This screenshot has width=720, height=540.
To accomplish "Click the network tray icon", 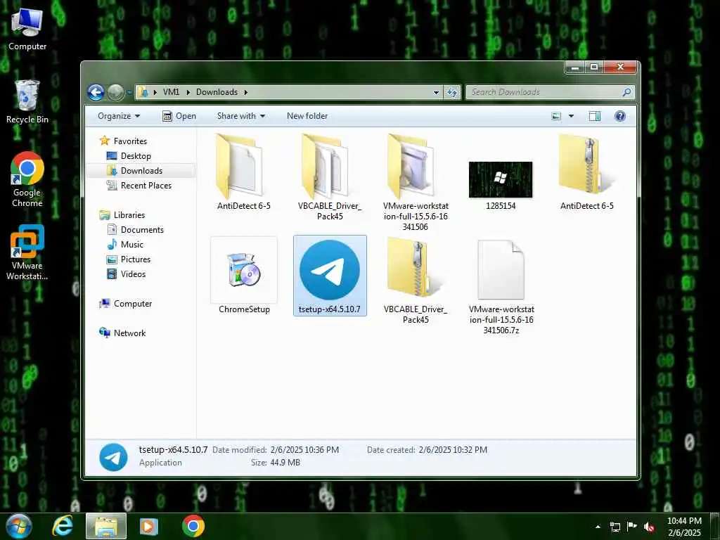I will pyautogui.click(x=615, y=527).
